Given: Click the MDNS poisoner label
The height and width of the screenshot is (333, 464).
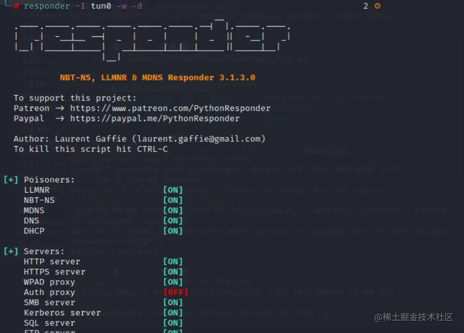Looking at the screenshot, I should (x=34, y=210).
